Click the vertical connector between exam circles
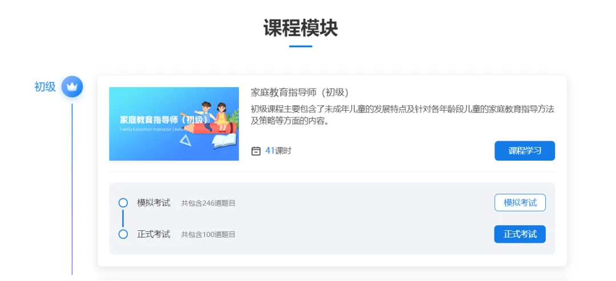The width and height of the screenshot is (616, 281). tap(123, 219)
